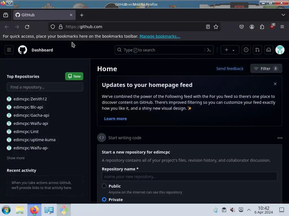This screenshot has height=216, width=289.
Task: Bookmark this page with the star
Action: point(216,27)
